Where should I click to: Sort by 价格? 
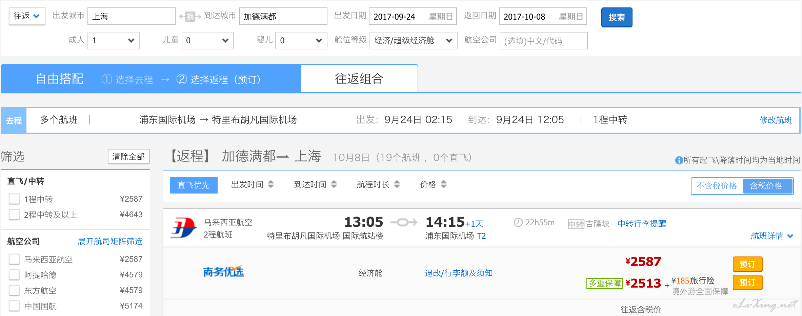(x=428, y=184)
